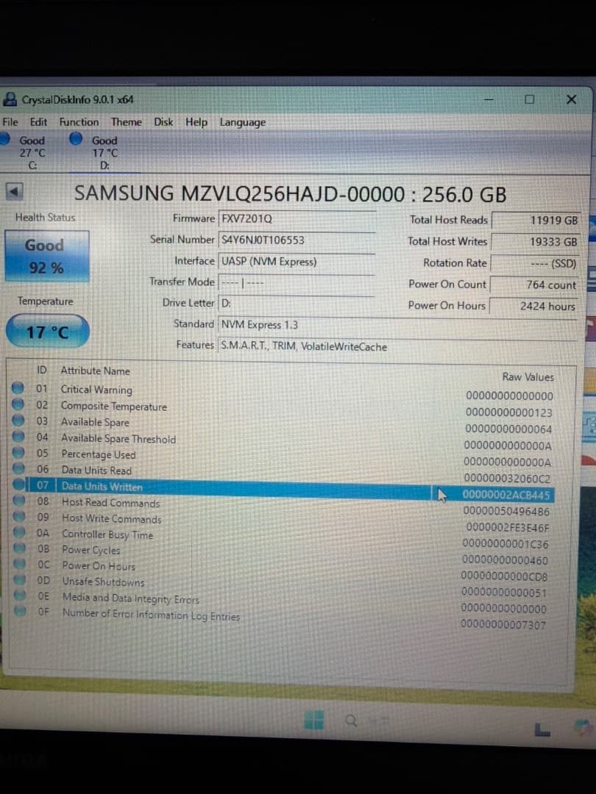Screen dimensions: 596x794
Task: Open the Theme menu
Action: tap(127, 122)
